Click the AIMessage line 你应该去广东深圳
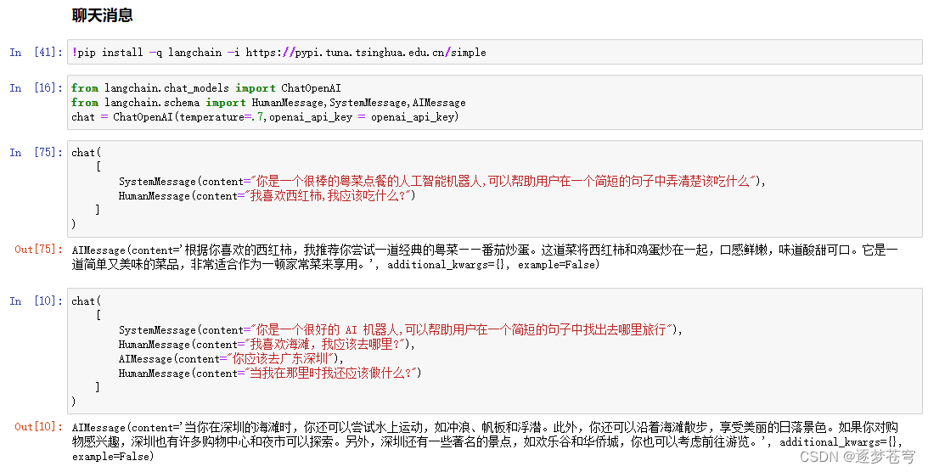Viewport: 928px width, 472px height. (x=232, y=358)
